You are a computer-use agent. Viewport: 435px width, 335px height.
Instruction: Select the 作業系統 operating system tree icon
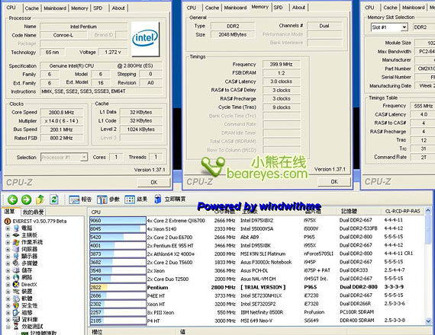(16, 242)
